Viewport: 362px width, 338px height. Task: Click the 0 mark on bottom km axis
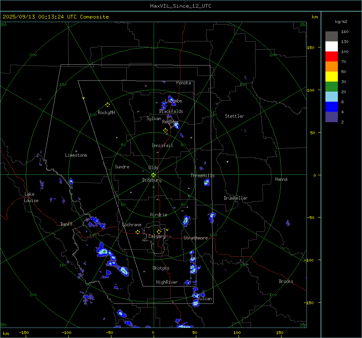(x=153, y=332)
